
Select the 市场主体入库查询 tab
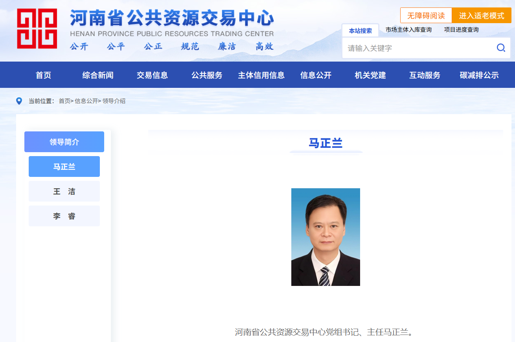click(408, 30)
